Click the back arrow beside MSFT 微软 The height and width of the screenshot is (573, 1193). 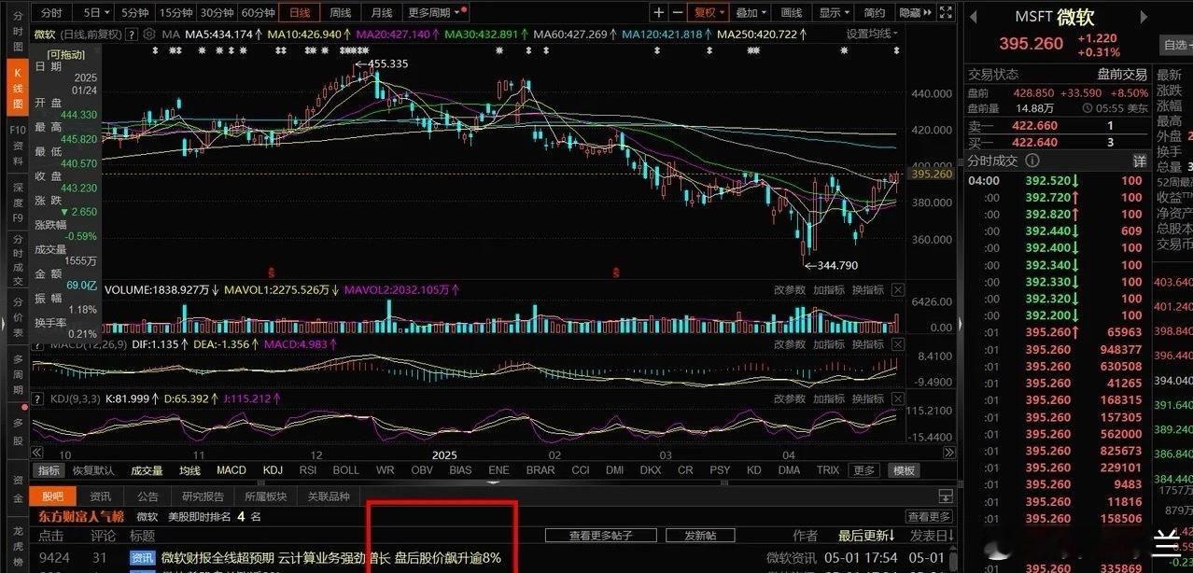973,18
